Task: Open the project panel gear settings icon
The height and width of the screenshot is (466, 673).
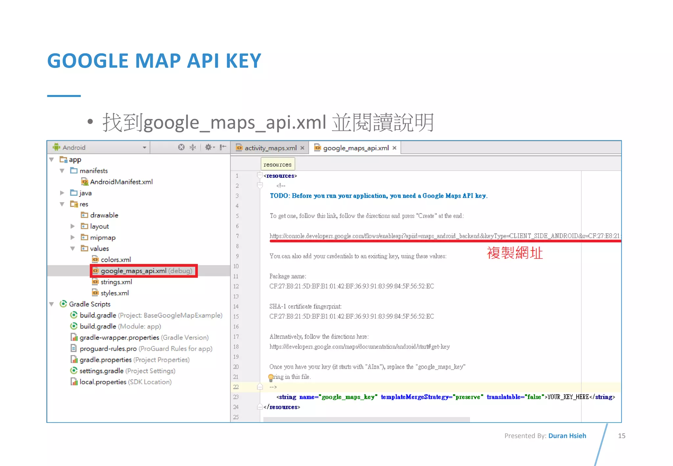Action: 209,147
